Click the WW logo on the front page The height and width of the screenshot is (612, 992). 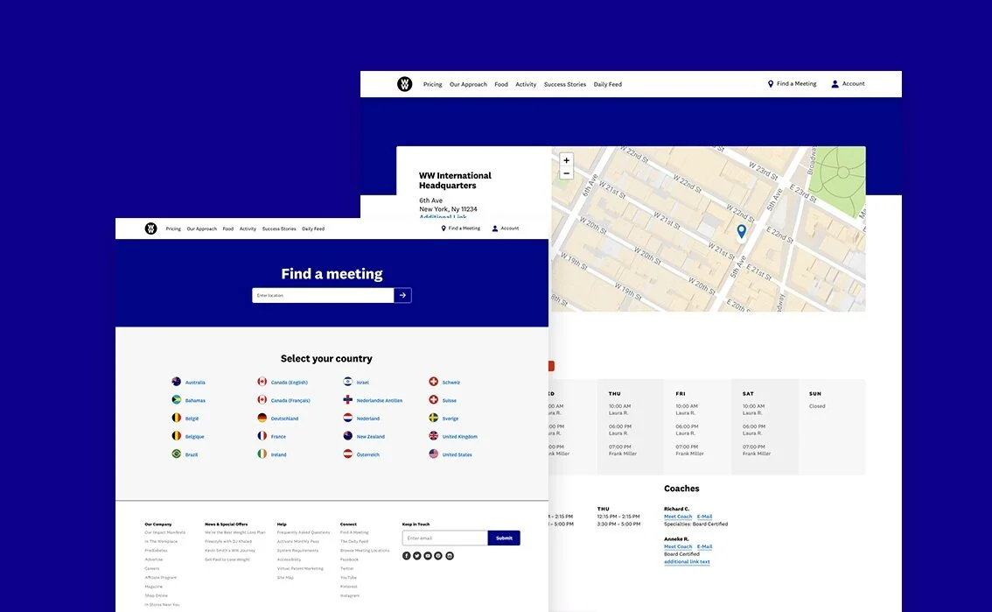pyautogui.click(x=150, y=229)
